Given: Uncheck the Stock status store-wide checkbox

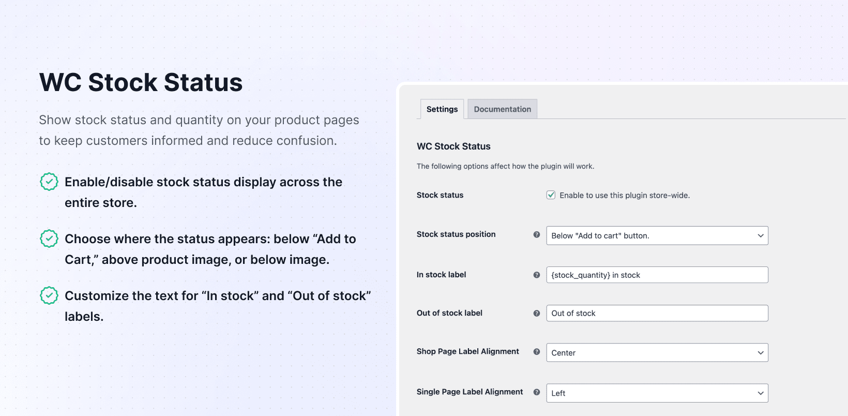Looking at the screenshot, I should point(551,195).
